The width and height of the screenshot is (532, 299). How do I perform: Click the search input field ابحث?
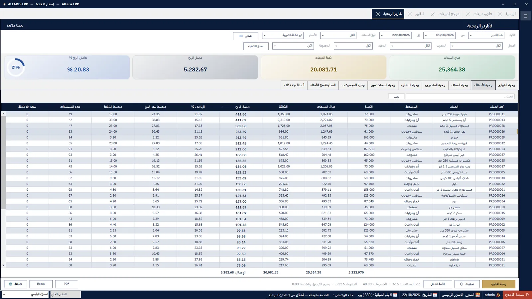coord(461,96)
